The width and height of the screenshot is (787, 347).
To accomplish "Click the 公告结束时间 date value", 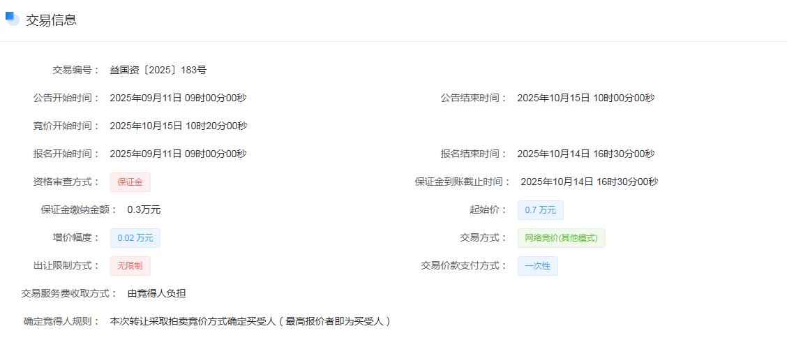I will 585,98.
